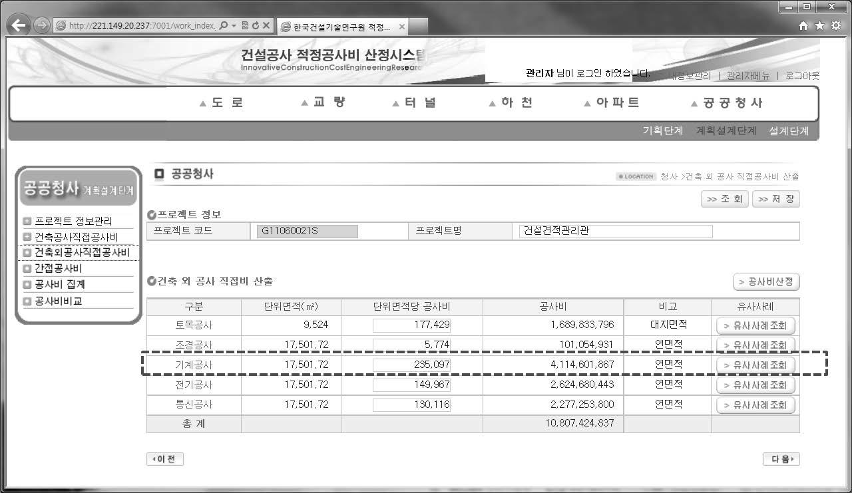This screenshot has width=852, height=493.
Task: Click total cost 10,807,424,837
Action: point(579,423)
